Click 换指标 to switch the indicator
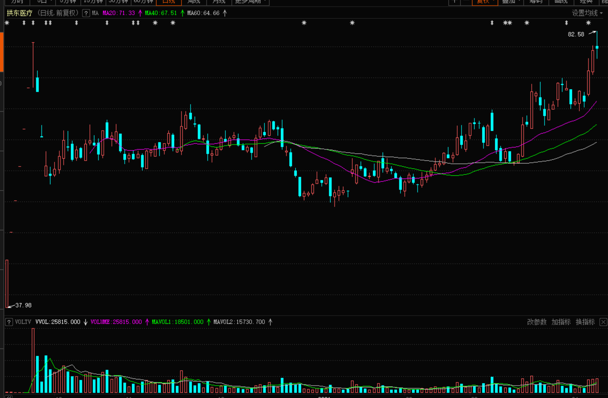This screenshot has width=608, height=398. (585, 322)
